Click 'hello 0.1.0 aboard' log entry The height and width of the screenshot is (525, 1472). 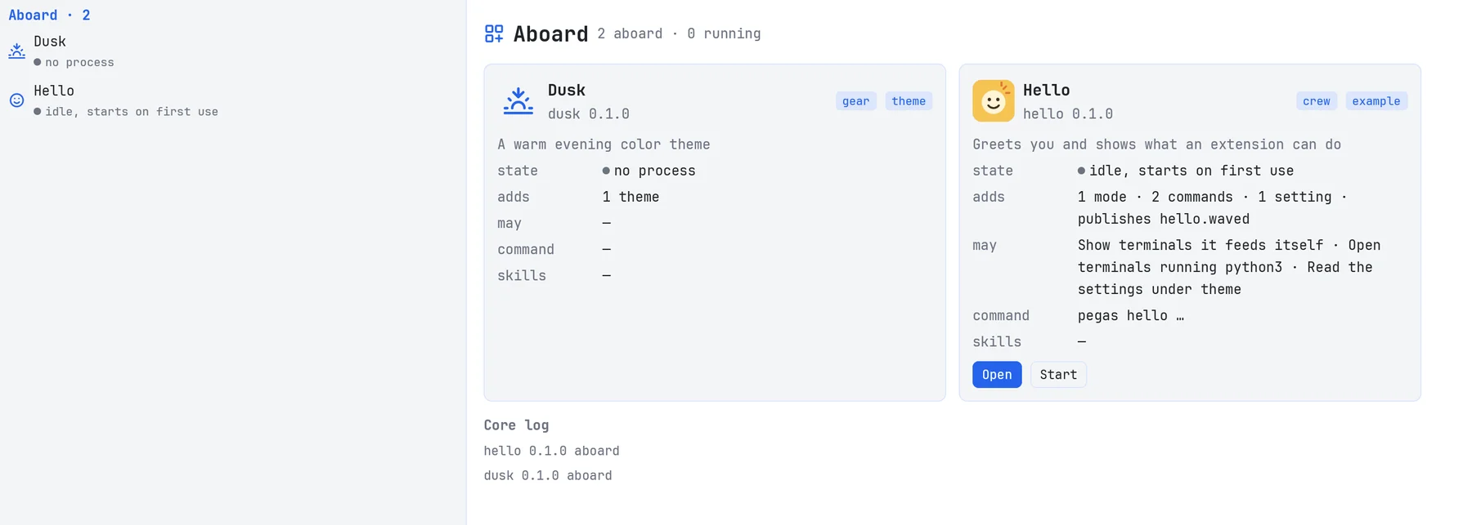551,451
